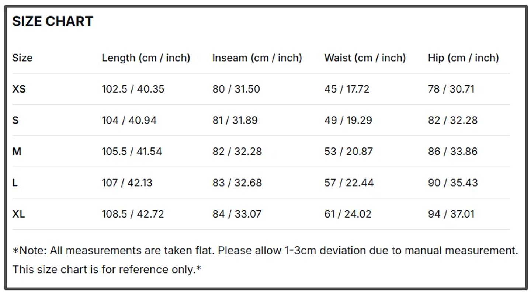Select the "for reference only" note line
The width and height of the screenshot is (531, 292).
pos(107,270)
